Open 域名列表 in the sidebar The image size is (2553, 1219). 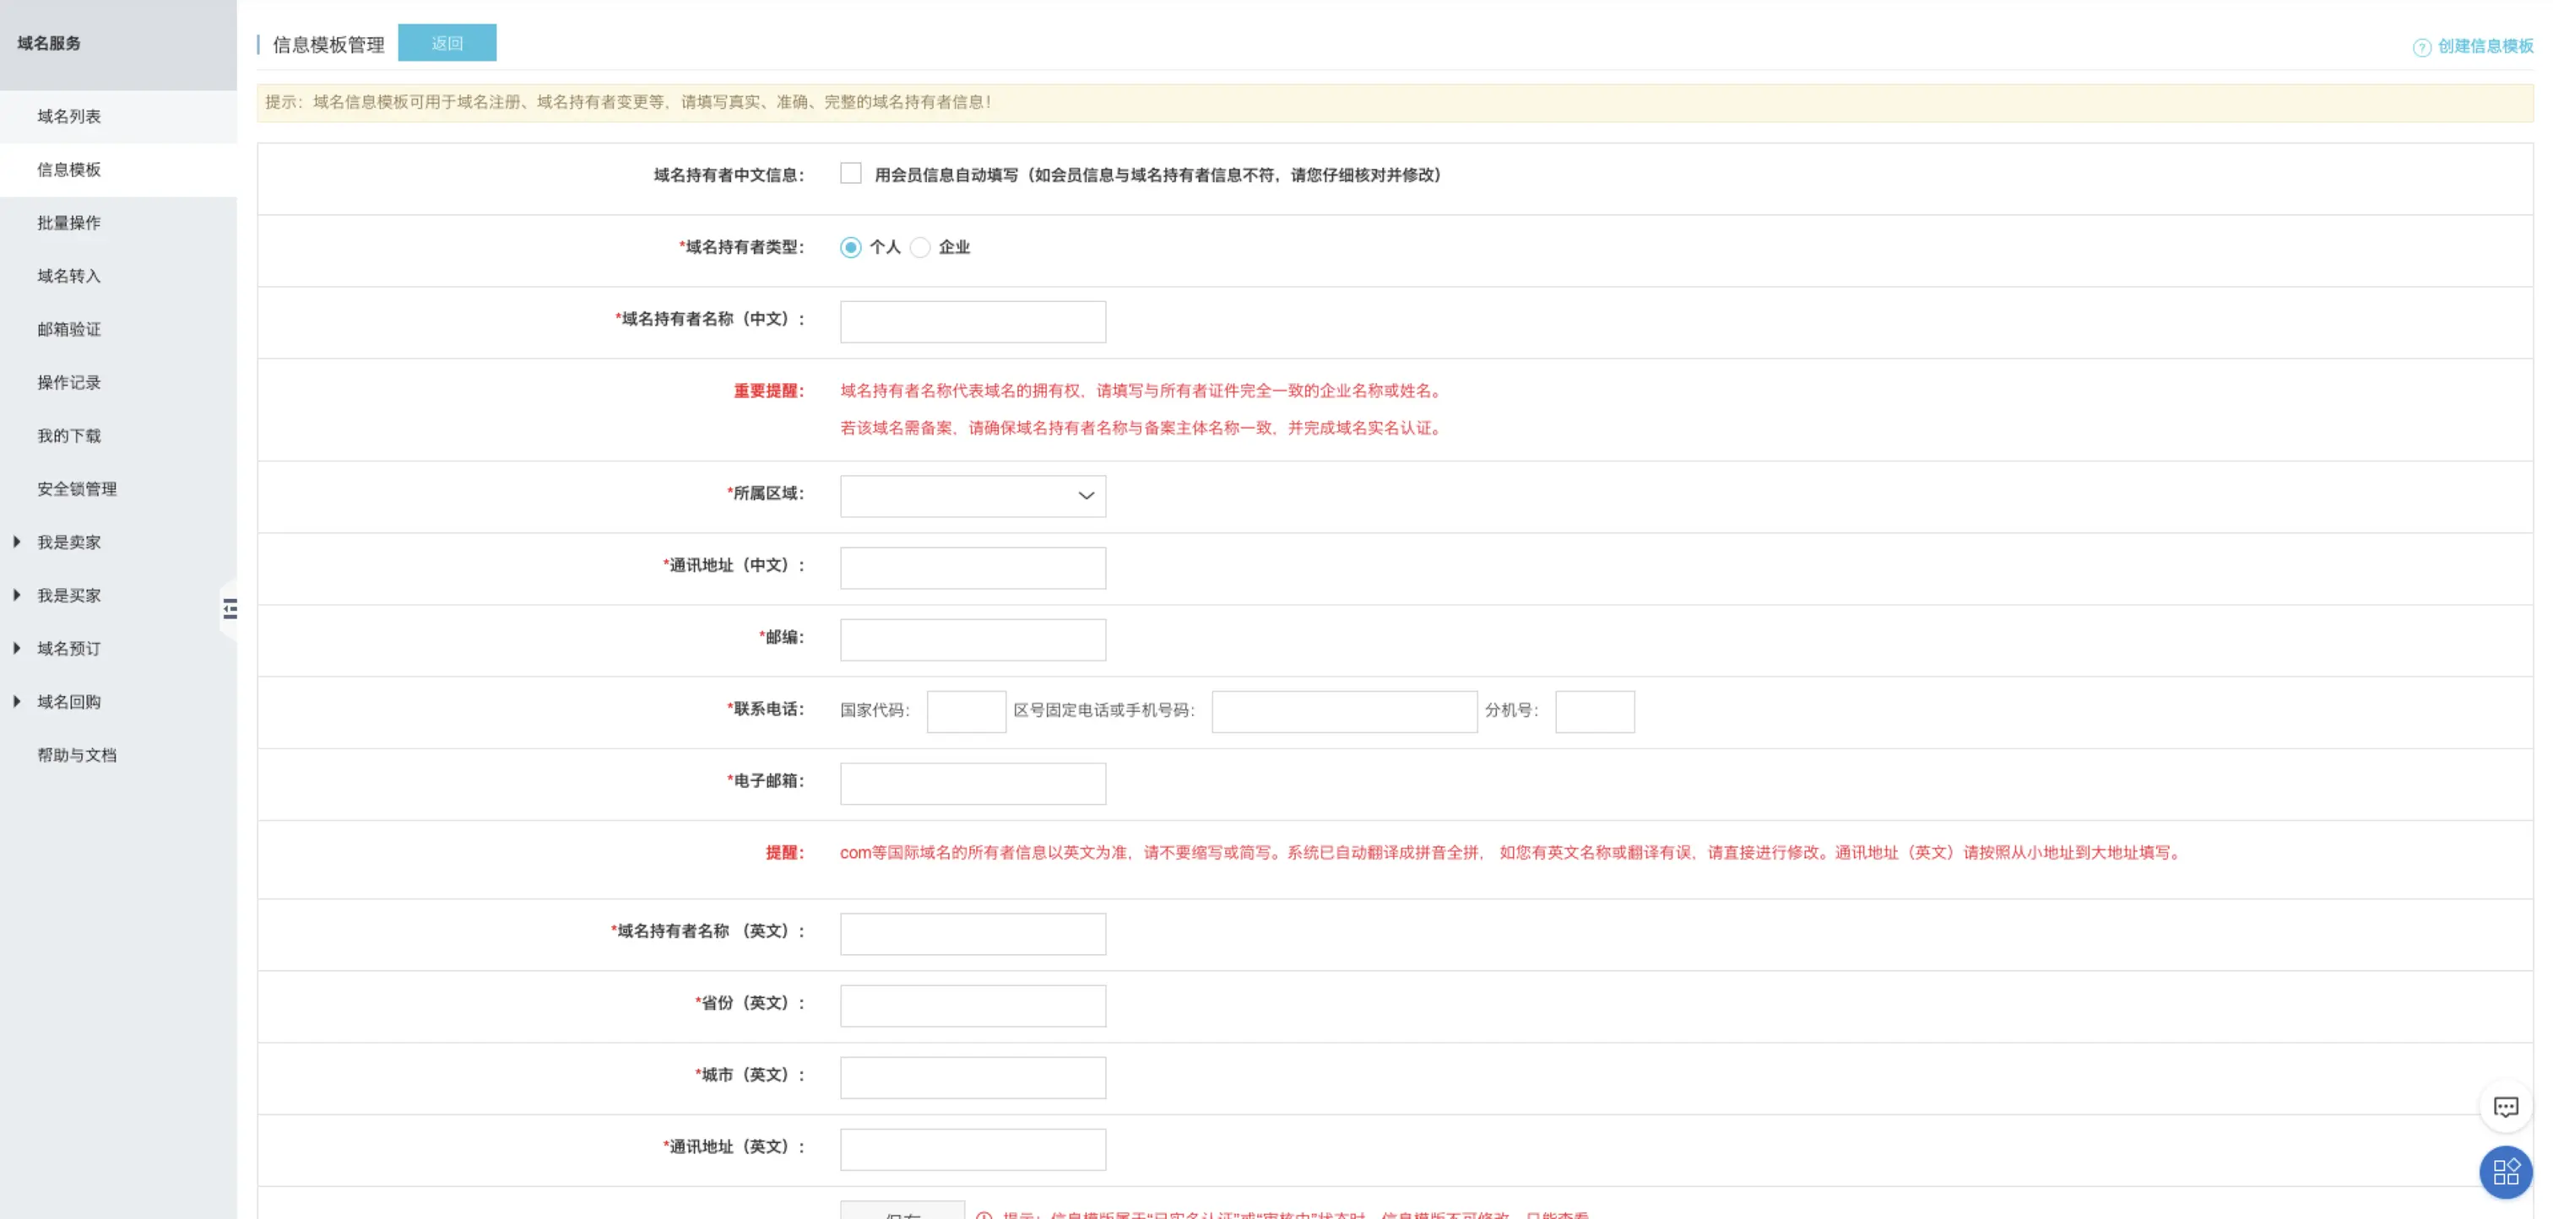click(68, 116)
